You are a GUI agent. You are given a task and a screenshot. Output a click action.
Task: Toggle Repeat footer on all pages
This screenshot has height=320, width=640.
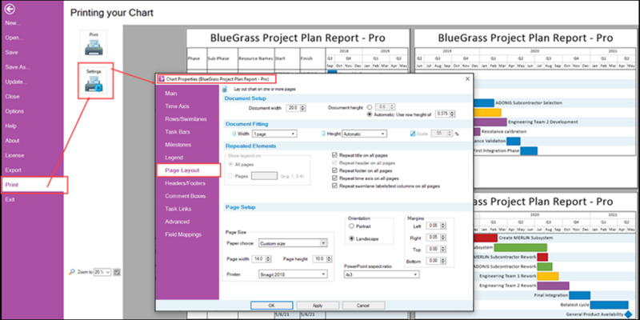[x=335, y=170]
